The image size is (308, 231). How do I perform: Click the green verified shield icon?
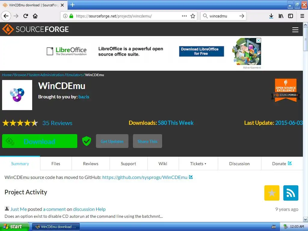coord(86,141)
